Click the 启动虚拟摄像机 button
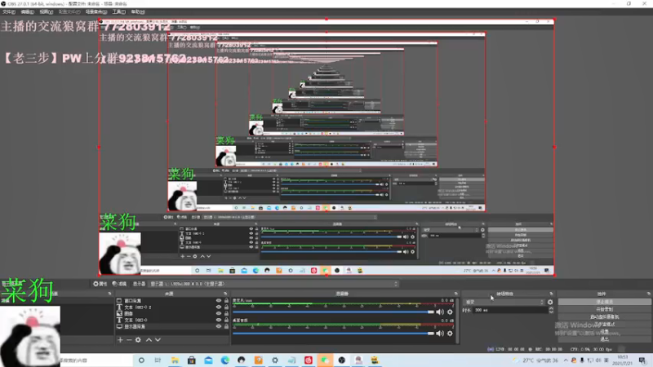 click(604, 317)
